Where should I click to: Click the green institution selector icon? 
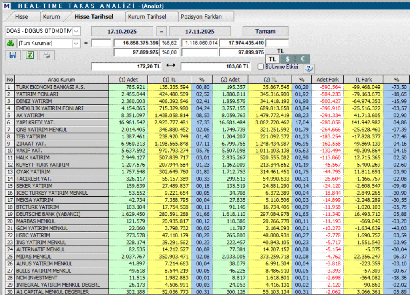[x=10, y=43]
